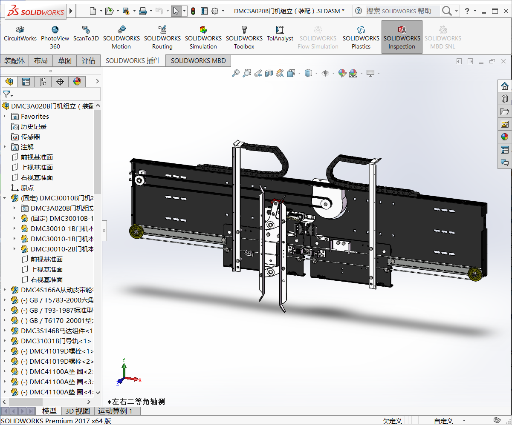Enable SOLIDWORKS Toolbox add-in

[244, 37]
